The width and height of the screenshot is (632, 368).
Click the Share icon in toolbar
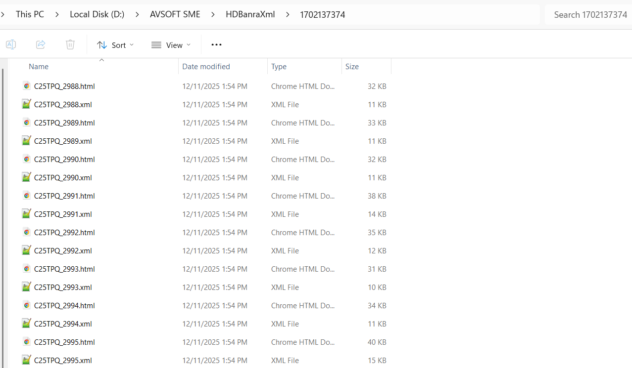pyautogui.click(x=41, y=45)
